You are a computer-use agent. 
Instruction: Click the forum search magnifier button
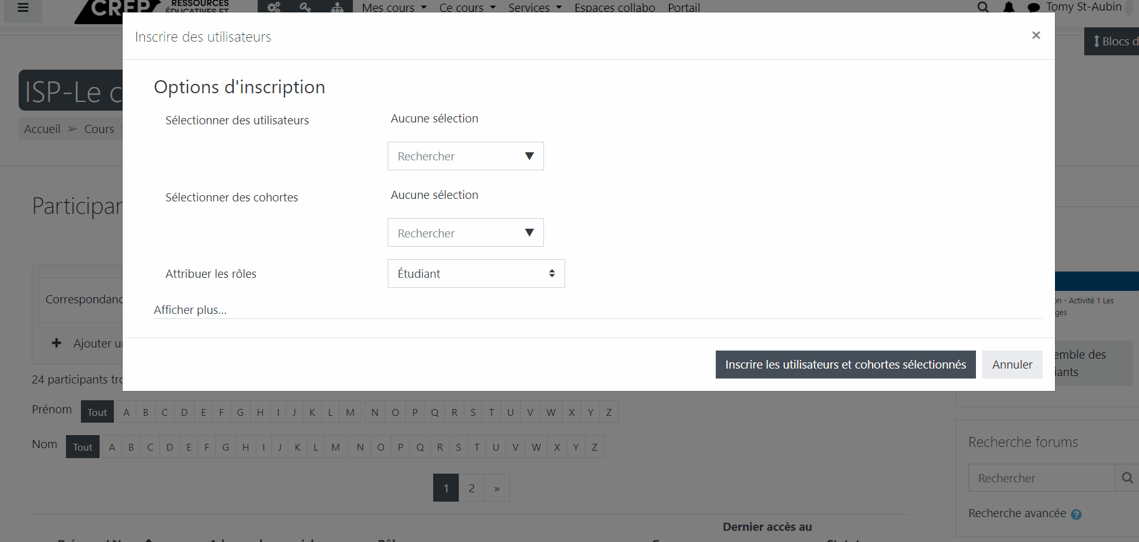click(1127, 478)
